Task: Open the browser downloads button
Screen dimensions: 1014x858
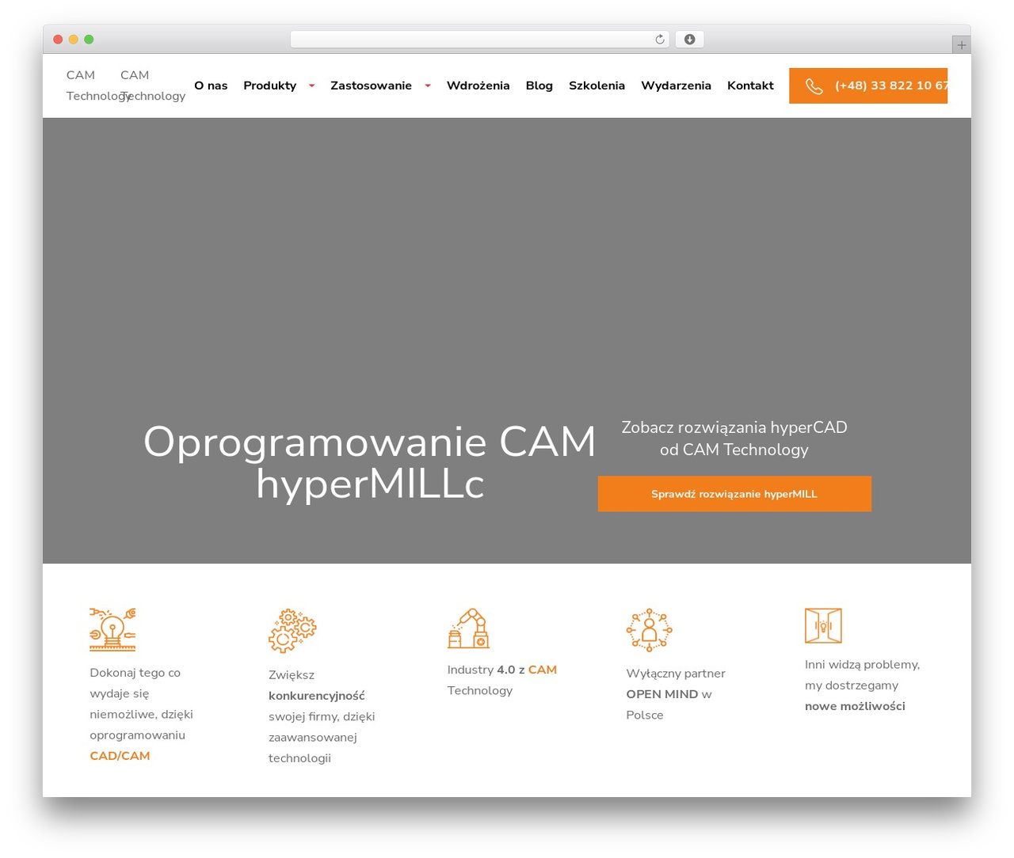Action: (x=689, y=40)
